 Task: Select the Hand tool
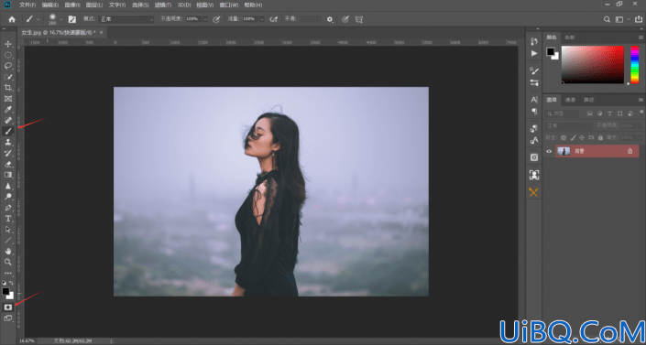pos(8,251)
